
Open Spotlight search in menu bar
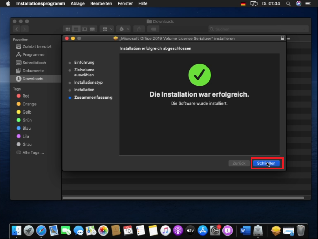coord(288,3)
